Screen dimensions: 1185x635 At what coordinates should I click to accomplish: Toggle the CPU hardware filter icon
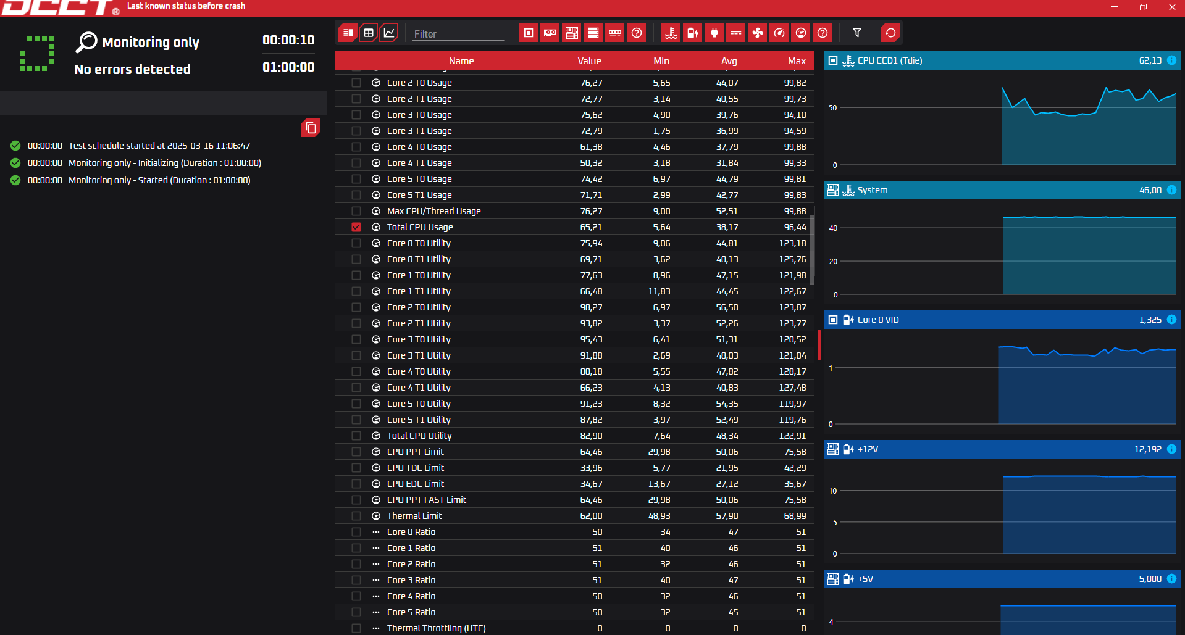point(529,33)
